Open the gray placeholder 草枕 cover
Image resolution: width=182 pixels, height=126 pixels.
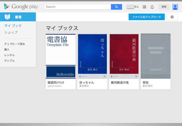pyautogui.click(x=155, y=56)
